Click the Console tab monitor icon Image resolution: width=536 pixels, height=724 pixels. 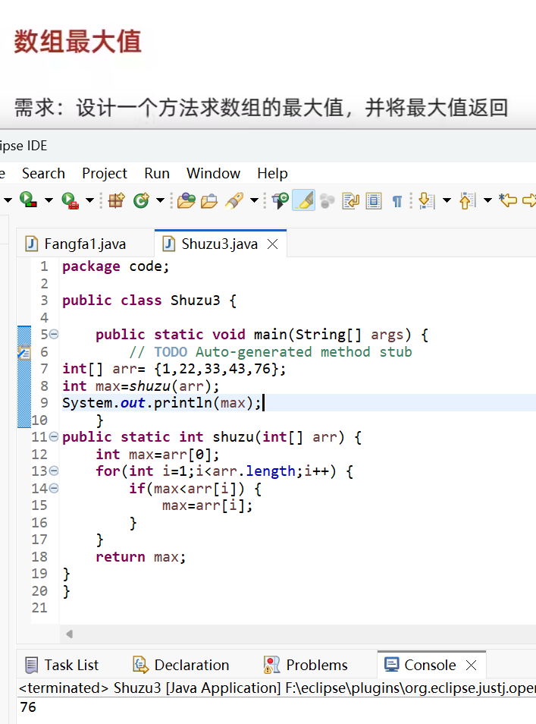392,665
